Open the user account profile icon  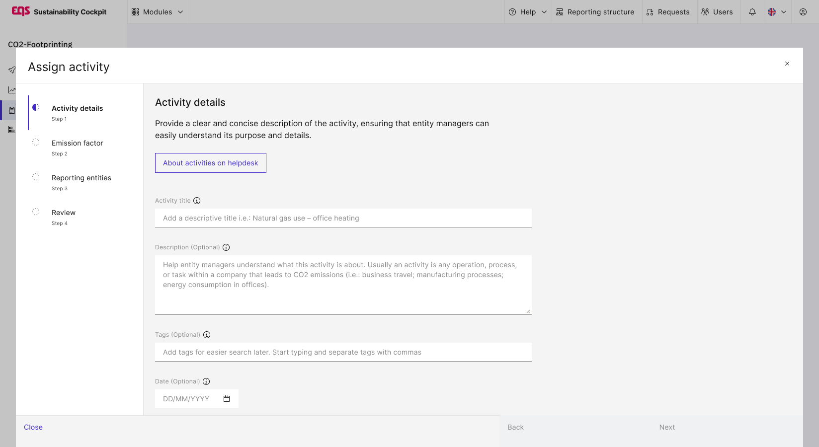[x=803, y=12]
